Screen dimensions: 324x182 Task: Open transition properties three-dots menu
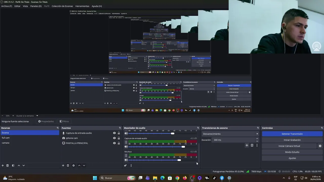point(257,145)
